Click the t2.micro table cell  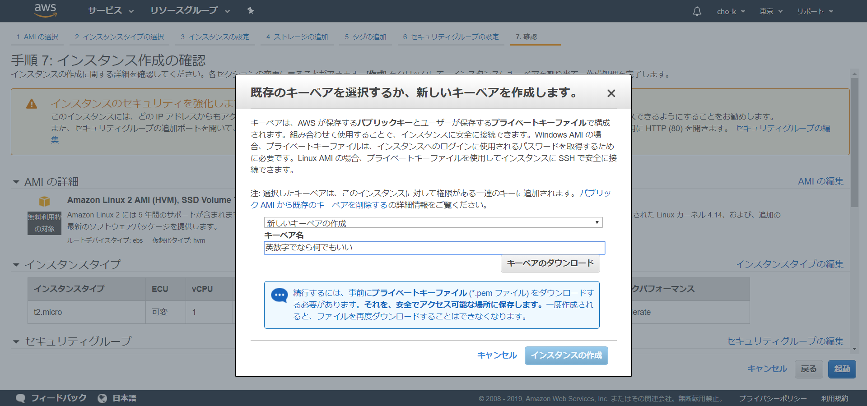[x=87, y=312]
